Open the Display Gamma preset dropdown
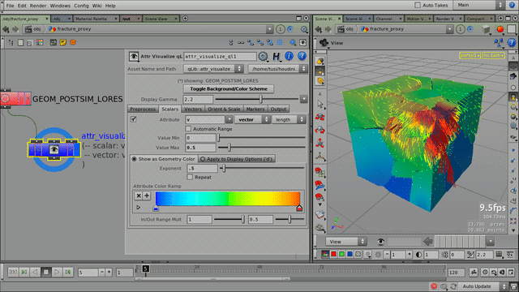519x292 pixels. pyautogui.click(x=303, y=99)
